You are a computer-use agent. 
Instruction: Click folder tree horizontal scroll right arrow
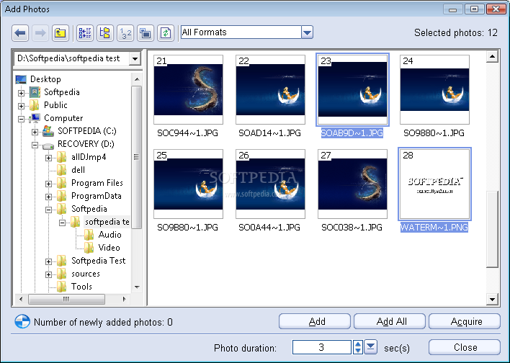(x=124, y=299)
